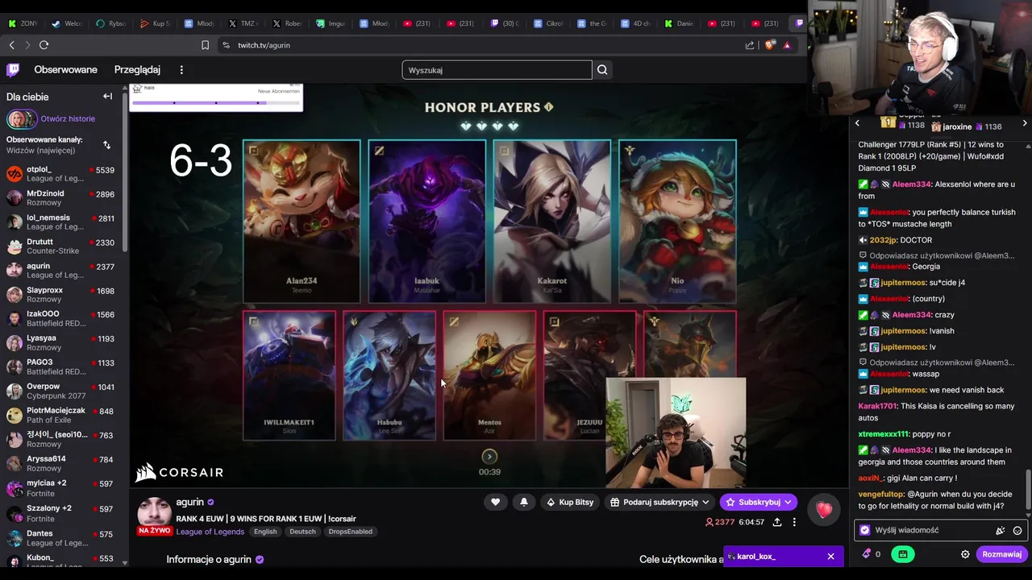Open the channel points balance icon
The width and height of the screenshot is (1032, 580).
(x=872, y=554)
